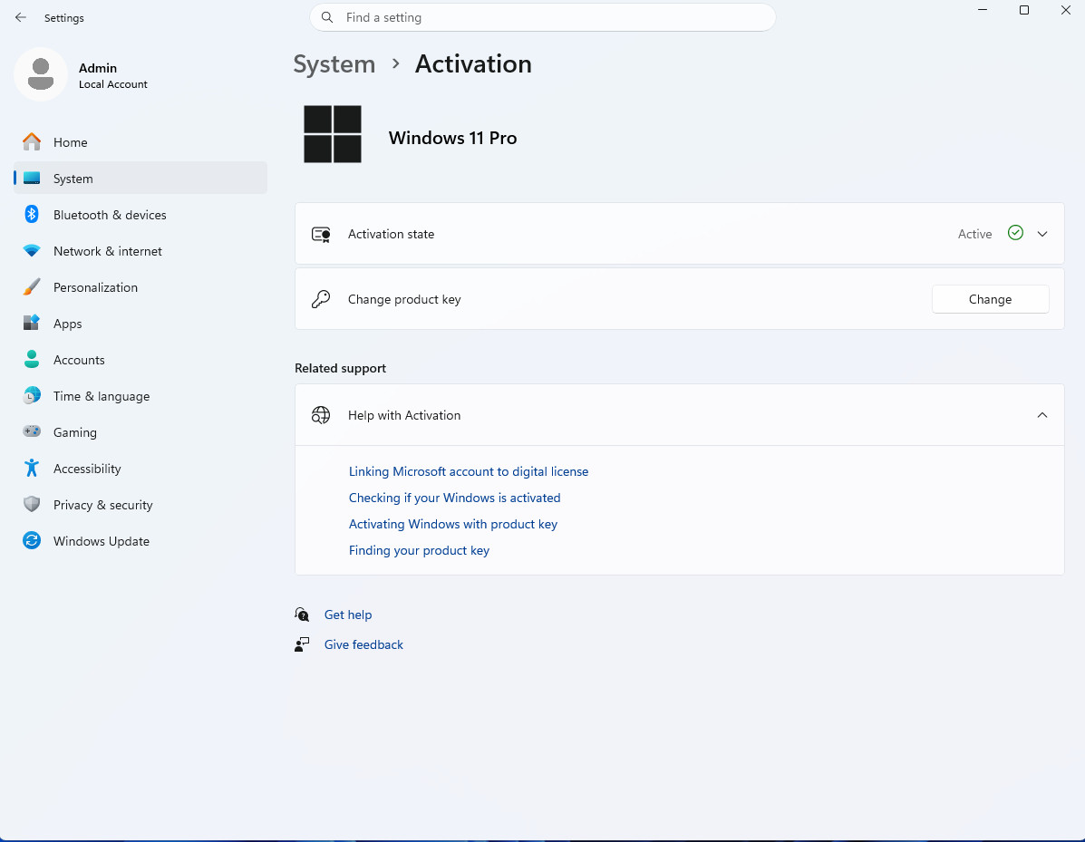The height and width of the screenshot is (842, 1085).
Task: Click the Give feedback link
Action: (363, 644)
